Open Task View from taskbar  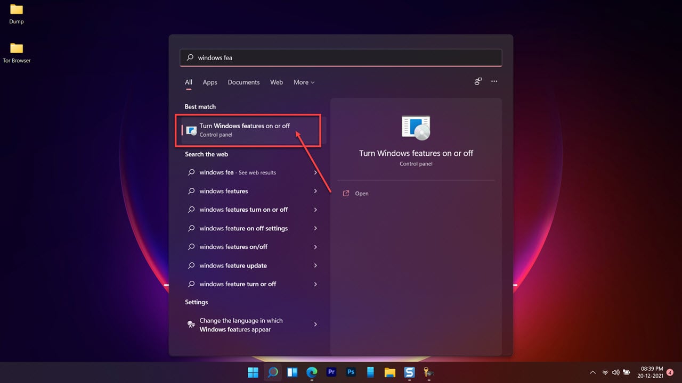point(292,372)
